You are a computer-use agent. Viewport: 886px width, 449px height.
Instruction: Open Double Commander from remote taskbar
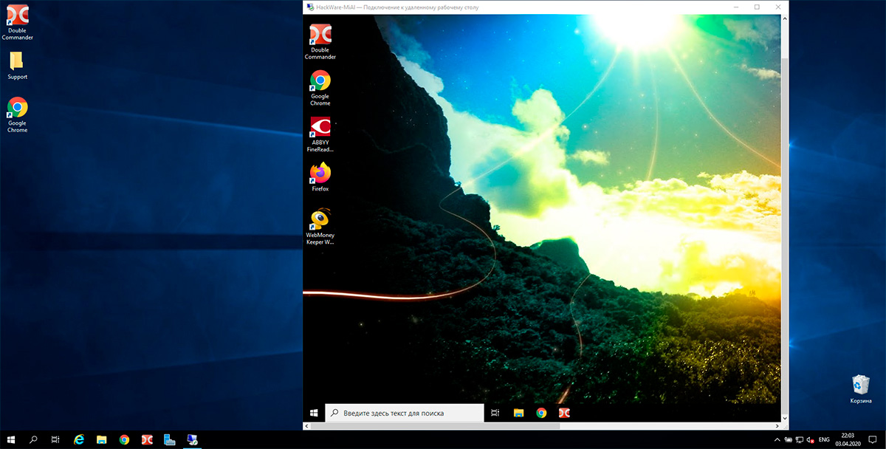(x=564, y=413)
